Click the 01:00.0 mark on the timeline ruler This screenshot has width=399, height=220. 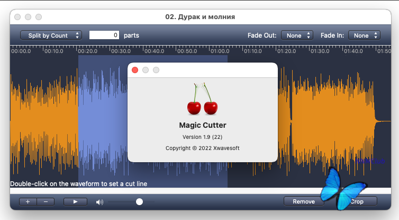(220, 51)
